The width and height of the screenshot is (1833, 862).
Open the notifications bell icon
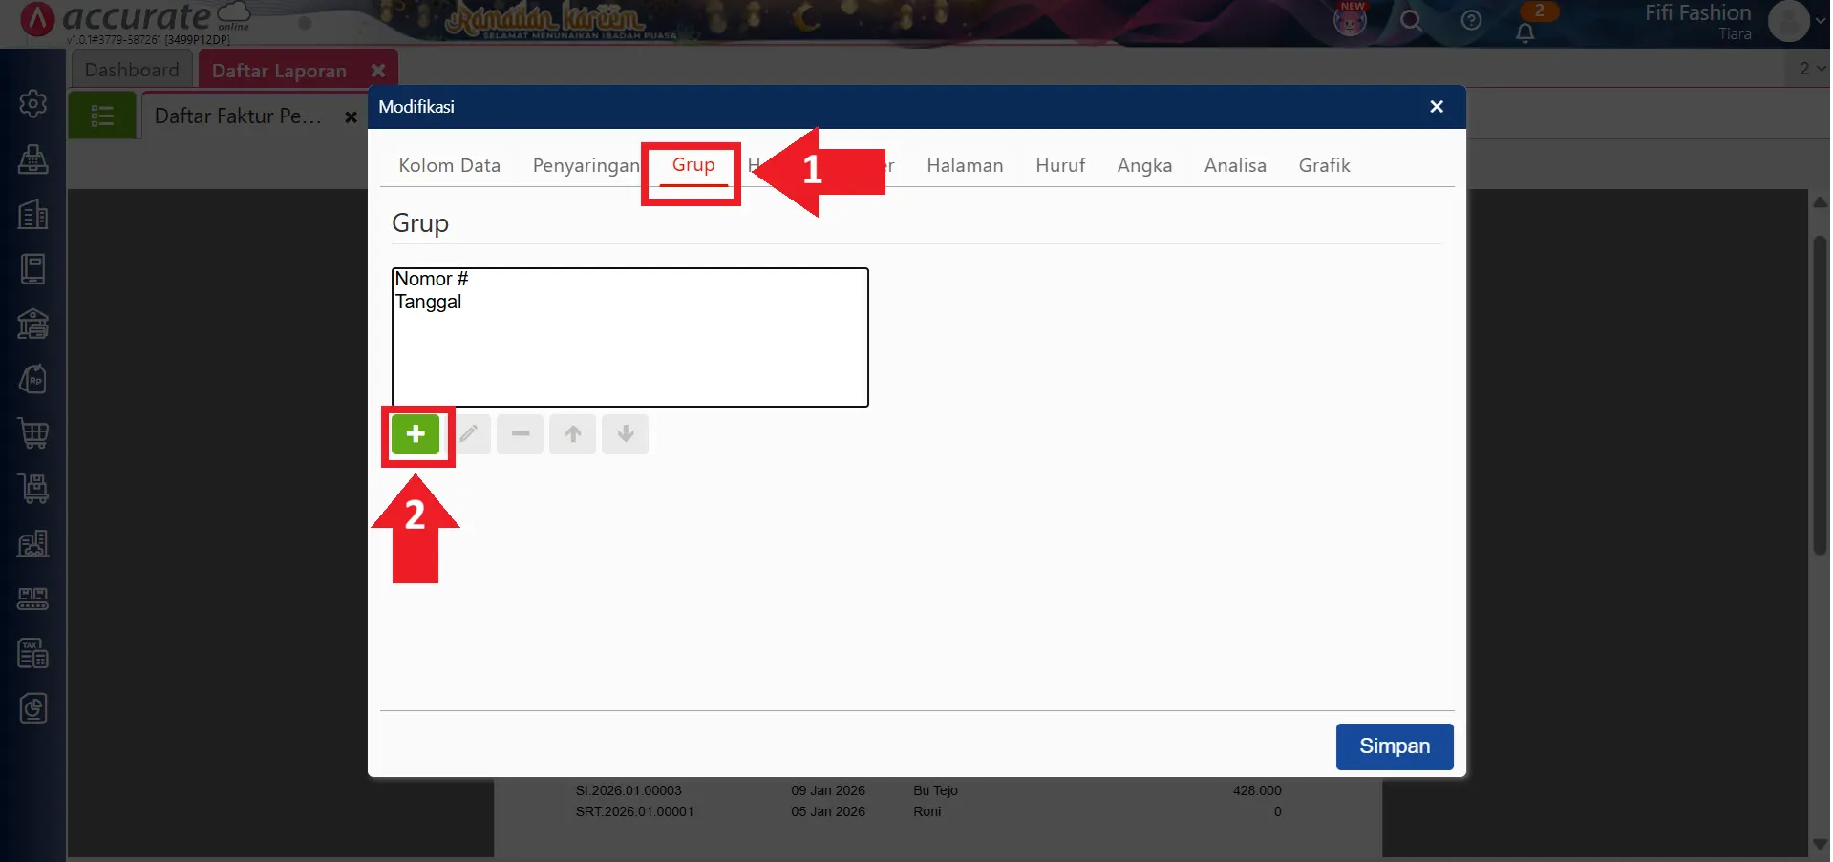coord(1525,32)
